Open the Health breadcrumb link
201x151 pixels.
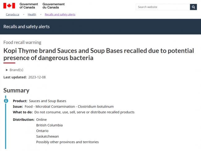point(32,15)
